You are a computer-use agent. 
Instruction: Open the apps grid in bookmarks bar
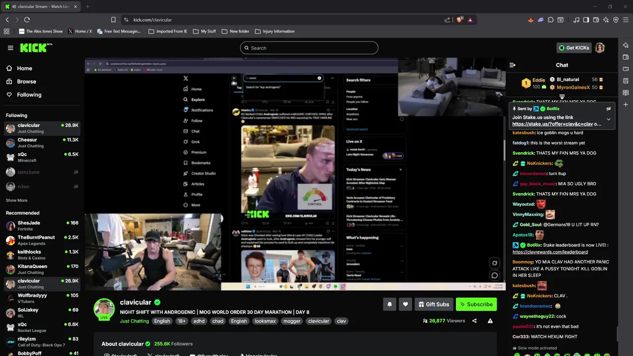tap(6, 31)
